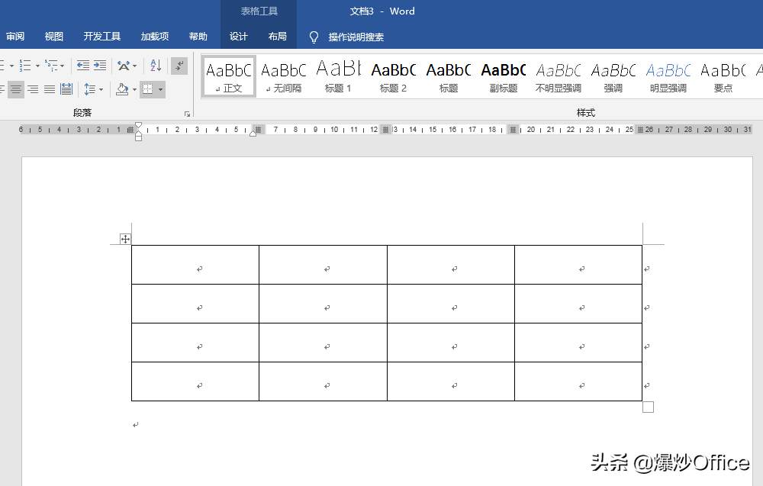Switch to the 视图 tab

[54, 37]
